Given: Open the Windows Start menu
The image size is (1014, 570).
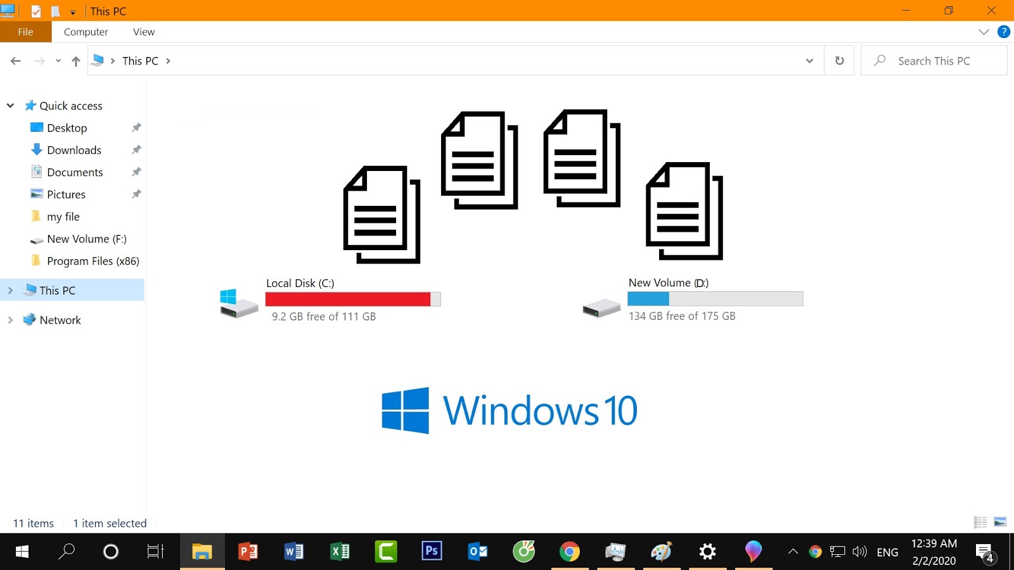Looking at the screenshot, I should pyautogui.click(x=22, y=552).
